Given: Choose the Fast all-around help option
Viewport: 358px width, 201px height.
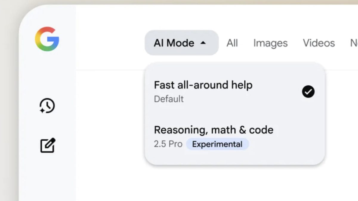Looking at the screenshot, I should [x=203, y=85].
